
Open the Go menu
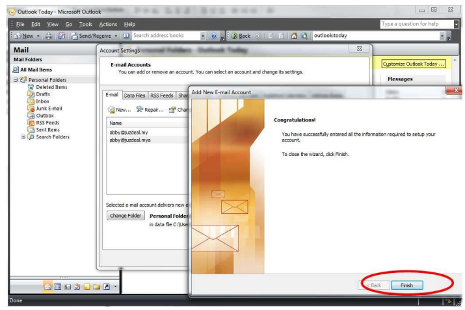point(69,24)
